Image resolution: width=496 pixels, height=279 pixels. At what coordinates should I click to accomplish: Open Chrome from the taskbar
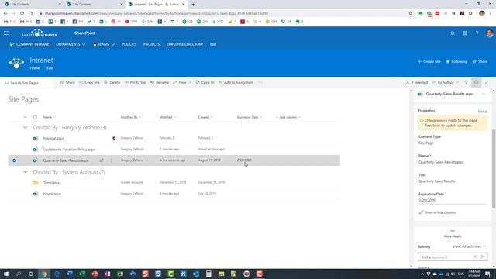click(44, 274)
